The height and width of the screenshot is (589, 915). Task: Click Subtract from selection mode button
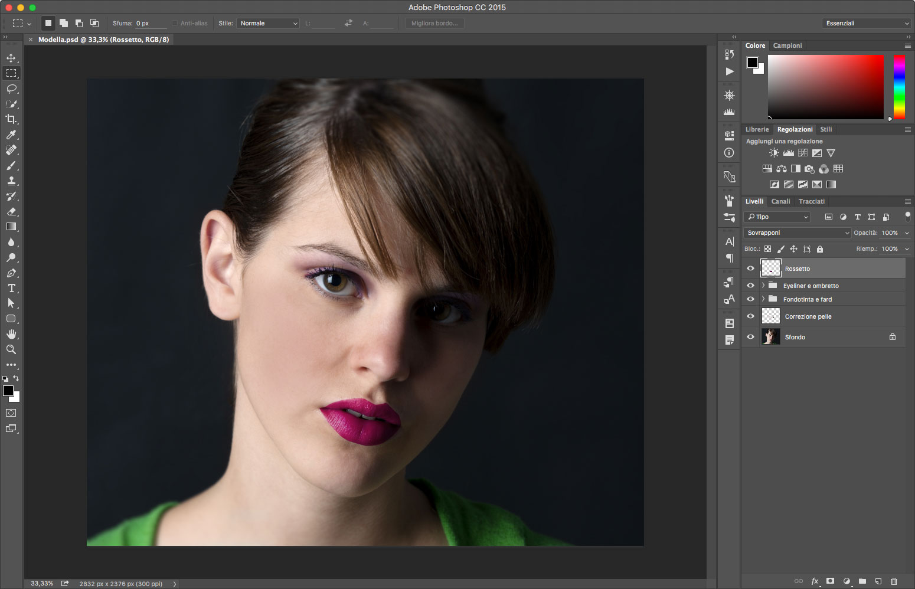point(79,23)
